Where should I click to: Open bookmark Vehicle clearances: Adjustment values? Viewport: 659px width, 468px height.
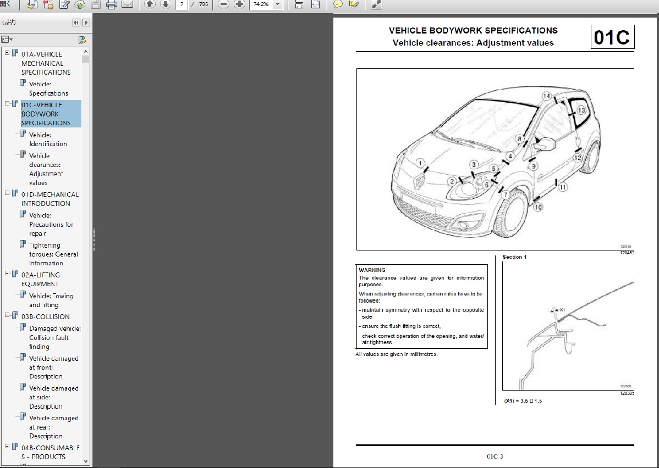point(46,169)
